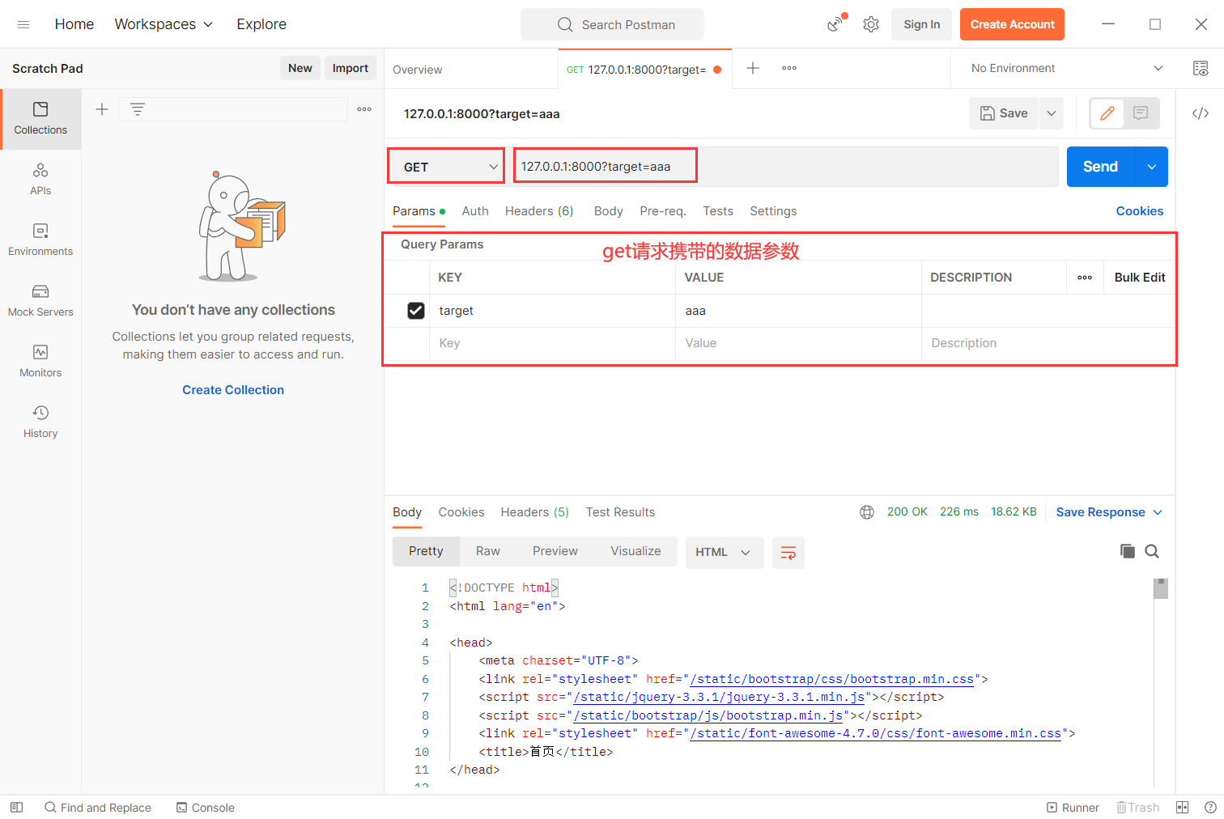Click the Create Collection link
Viewport: 1224px width, 819px height.
(233, 390)
